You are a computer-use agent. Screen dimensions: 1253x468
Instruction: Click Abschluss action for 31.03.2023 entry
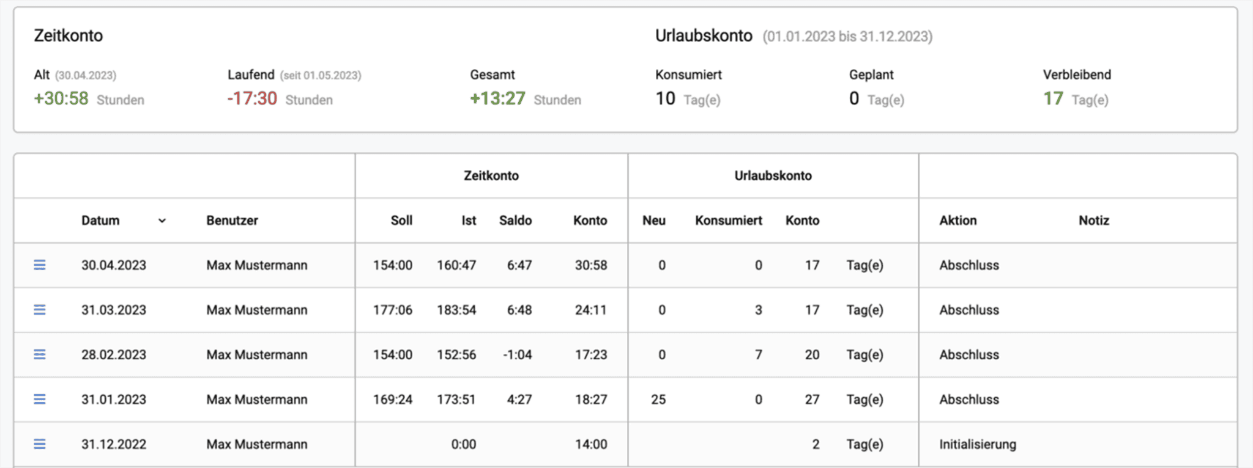pyautogui.click(x=969, y=310)
